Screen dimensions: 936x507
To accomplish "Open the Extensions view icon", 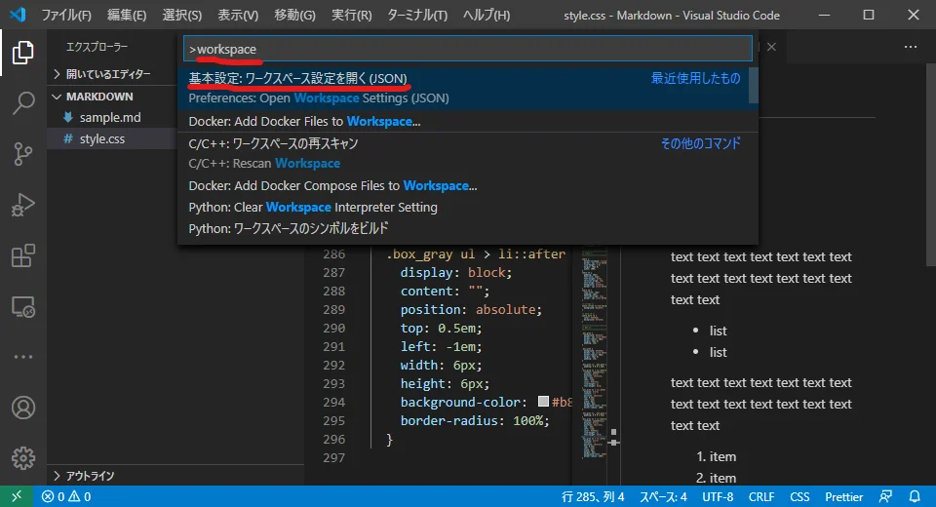I will pyautogui.click(x=22, y=255).
